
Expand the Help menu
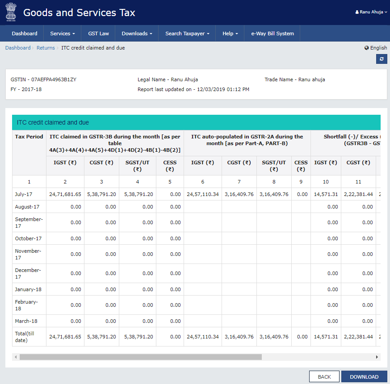tap(230, 33)
